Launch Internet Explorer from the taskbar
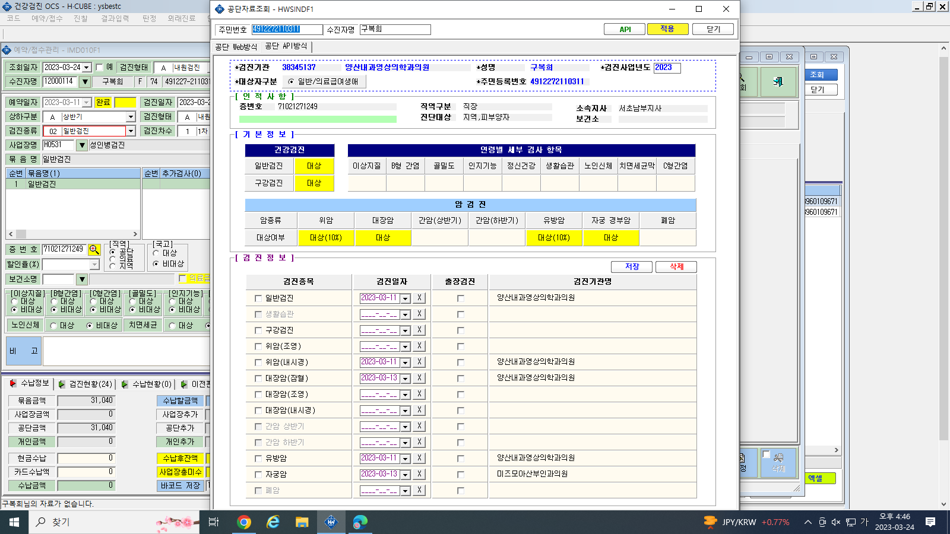This screenshot has height=534, width=950. point(273,522)
